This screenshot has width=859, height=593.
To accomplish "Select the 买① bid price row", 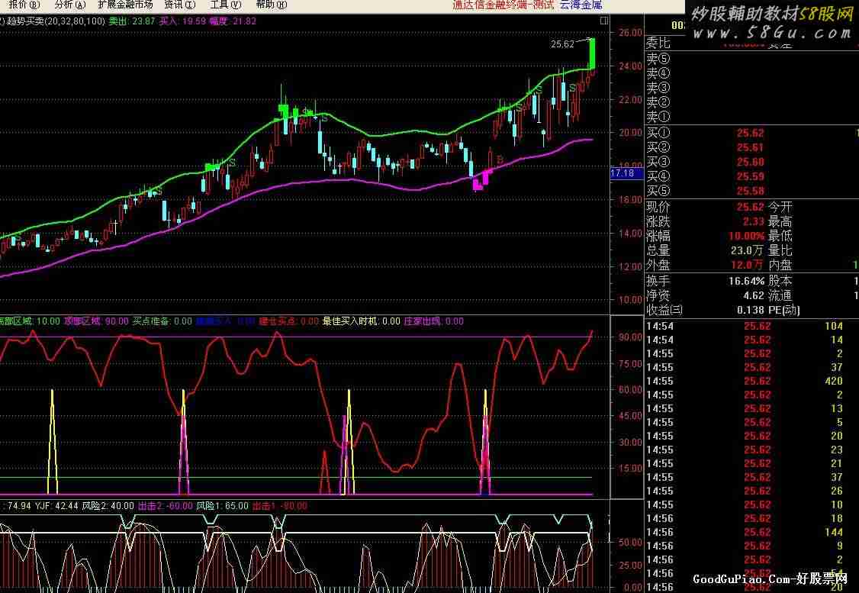I will 750,134.
